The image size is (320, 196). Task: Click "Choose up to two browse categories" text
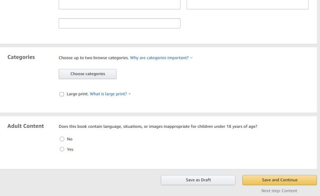[94, 58]
